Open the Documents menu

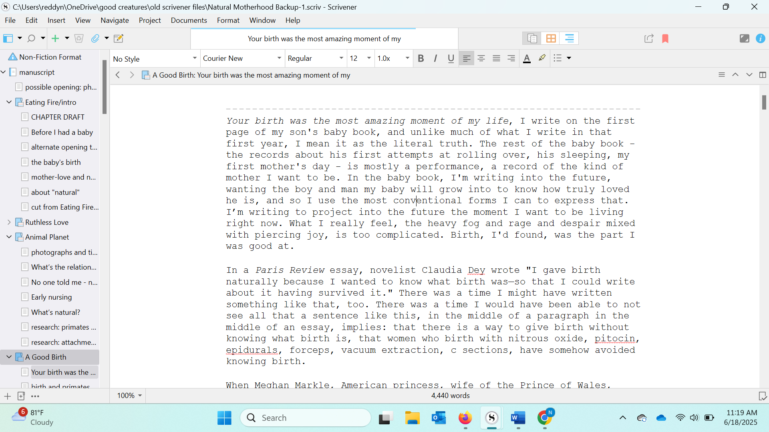pos(189,20)
